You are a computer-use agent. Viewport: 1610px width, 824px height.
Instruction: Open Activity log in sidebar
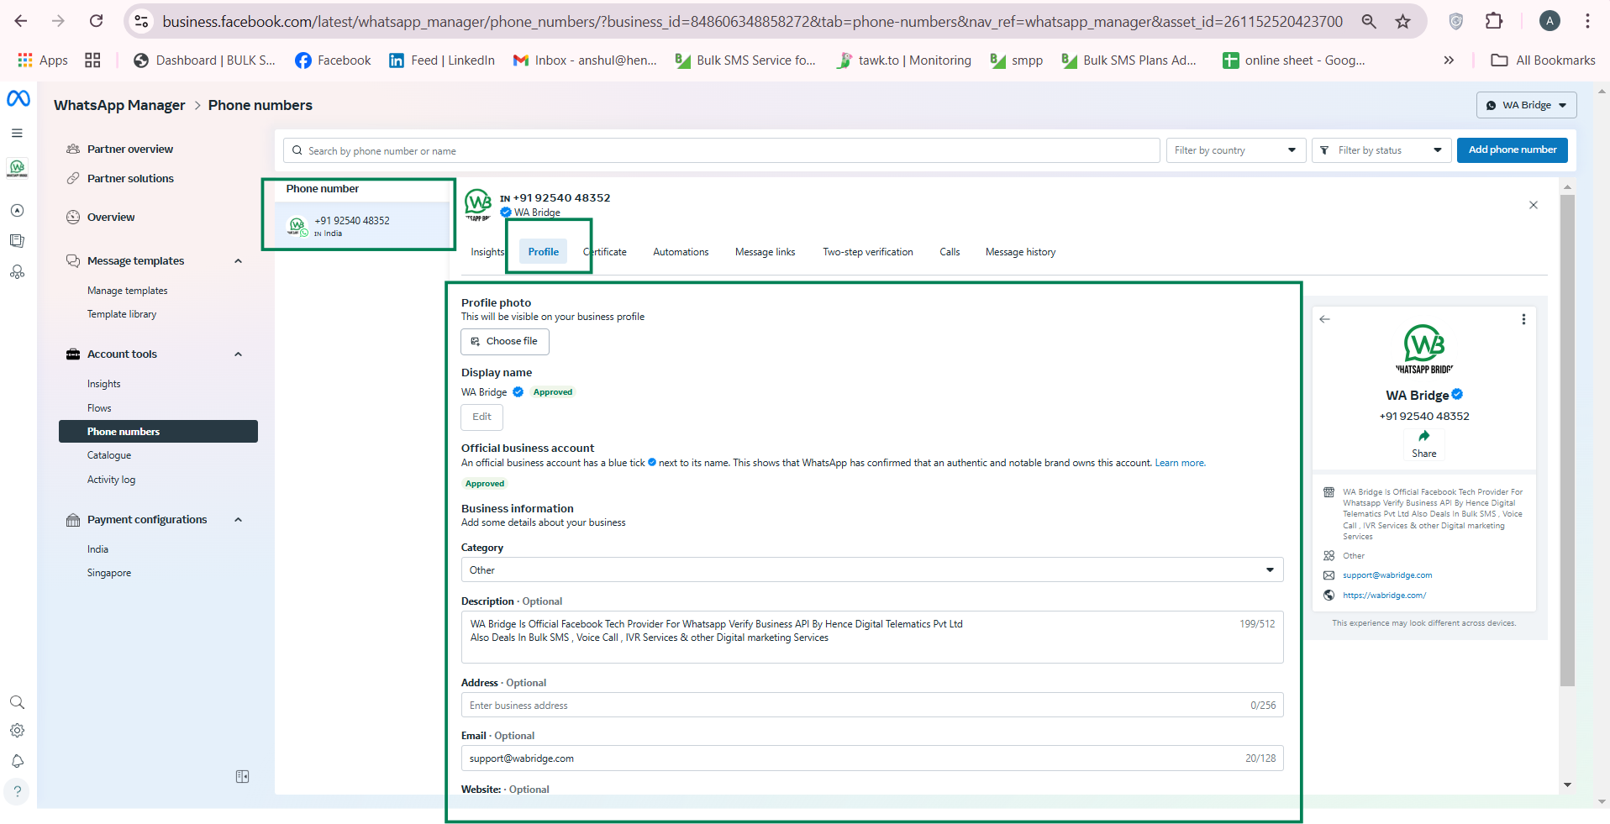click(x=111, y=480)
